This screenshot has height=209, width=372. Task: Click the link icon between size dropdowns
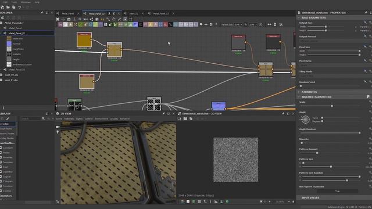tap(245, 24)
